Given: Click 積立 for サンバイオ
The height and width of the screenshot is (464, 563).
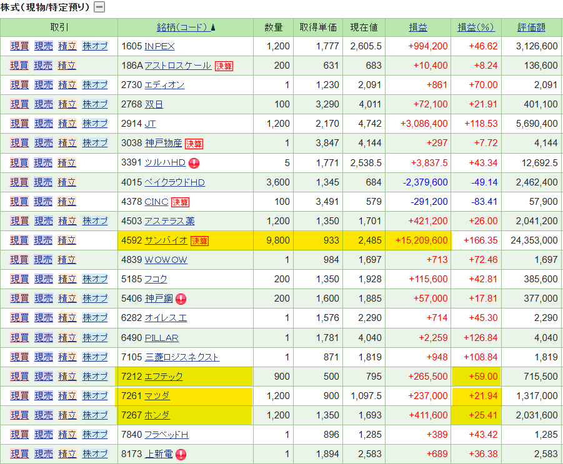Looking at the screenshot, I should coord(67,240).
